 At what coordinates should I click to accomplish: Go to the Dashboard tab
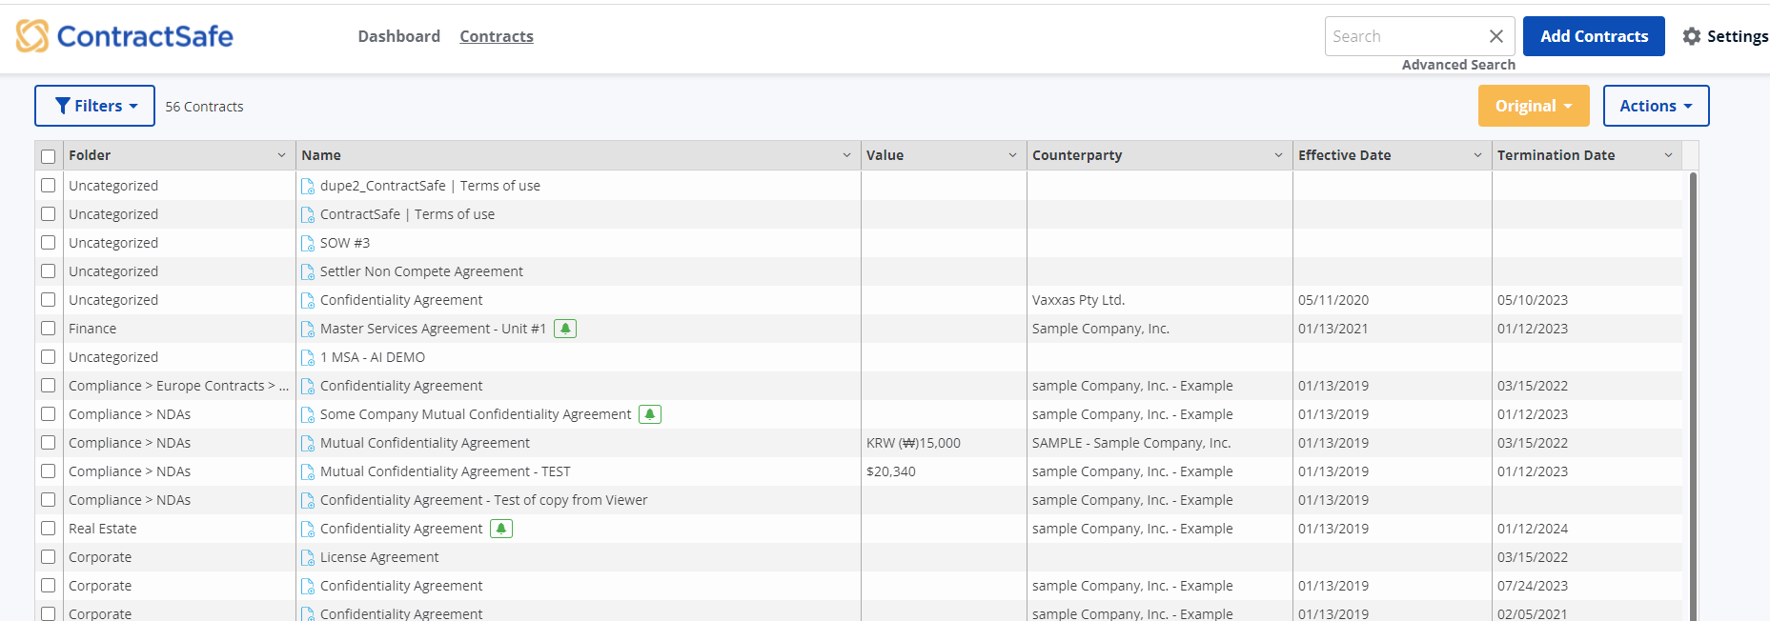399,36
